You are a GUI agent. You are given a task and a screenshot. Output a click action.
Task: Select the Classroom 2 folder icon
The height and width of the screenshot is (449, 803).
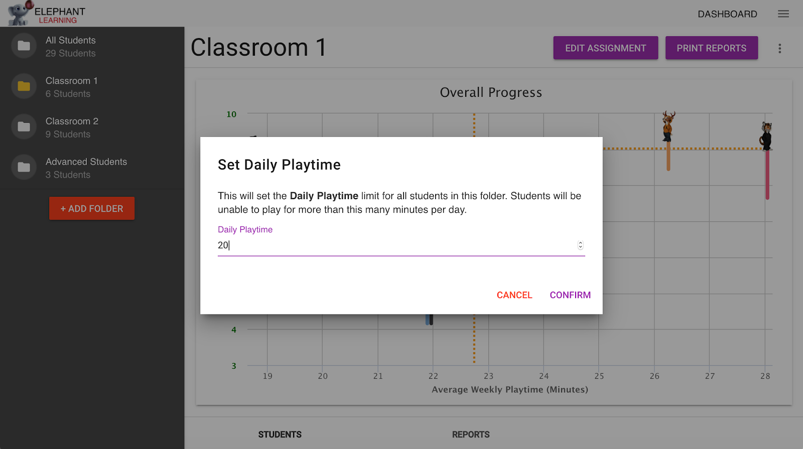click(x=23, y=126)
